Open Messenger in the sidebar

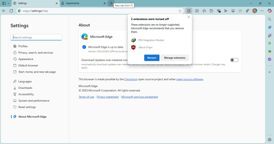click(269, 59)
